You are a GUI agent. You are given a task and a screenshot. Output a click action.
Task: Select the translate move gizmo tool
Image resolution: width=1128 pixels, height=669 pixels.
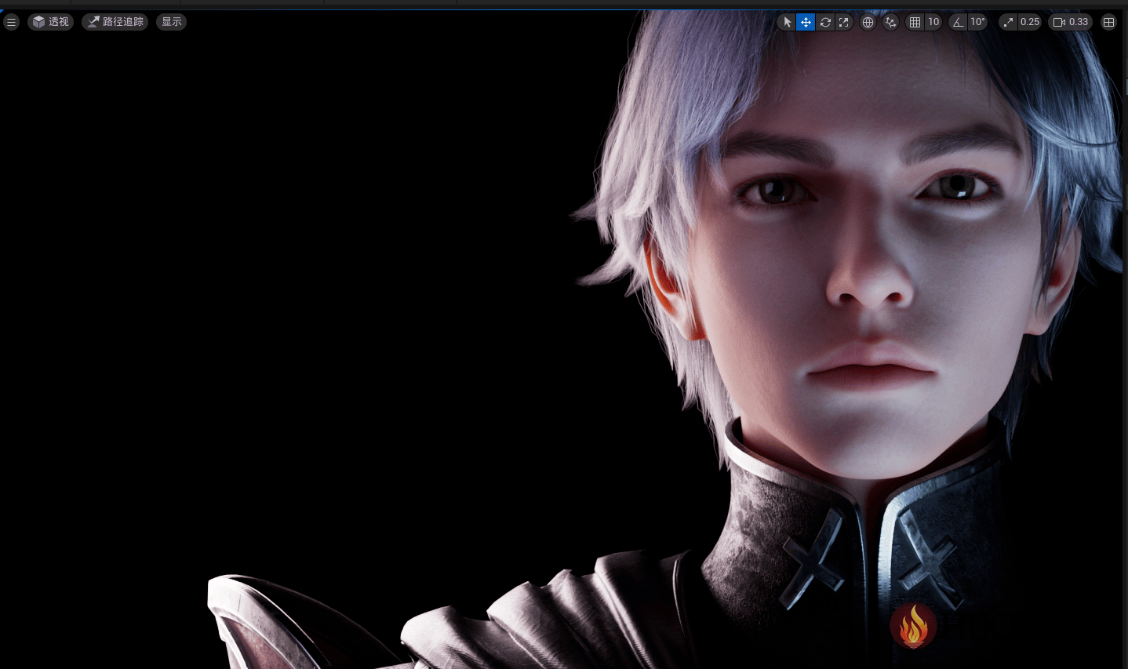pyautogui.click(x=806, y=22)
